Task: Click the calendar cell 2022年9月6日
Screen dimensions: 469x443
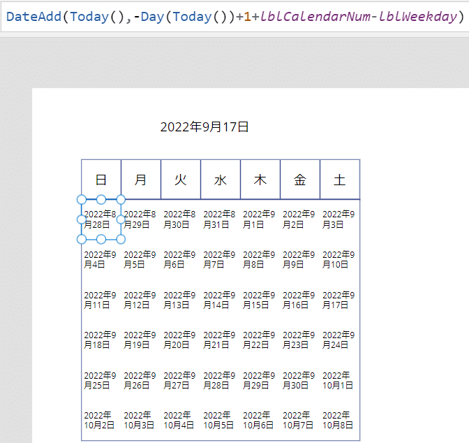Action: pyautogui.click(x=181, y=260)
